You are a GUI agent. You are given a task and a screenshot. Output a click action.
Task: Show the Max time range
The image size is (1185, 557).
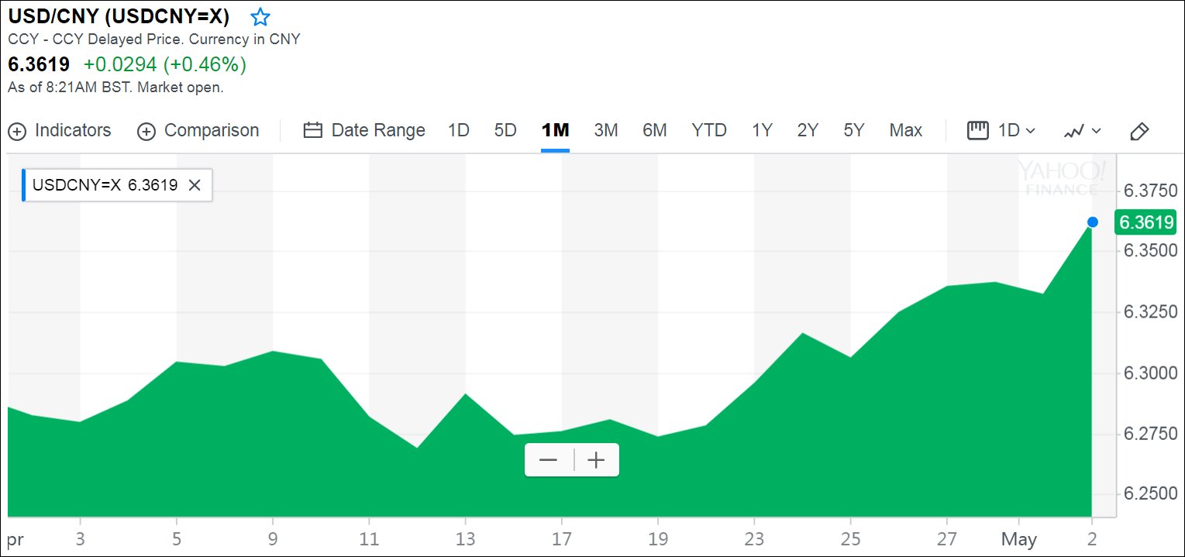point(905,130)
